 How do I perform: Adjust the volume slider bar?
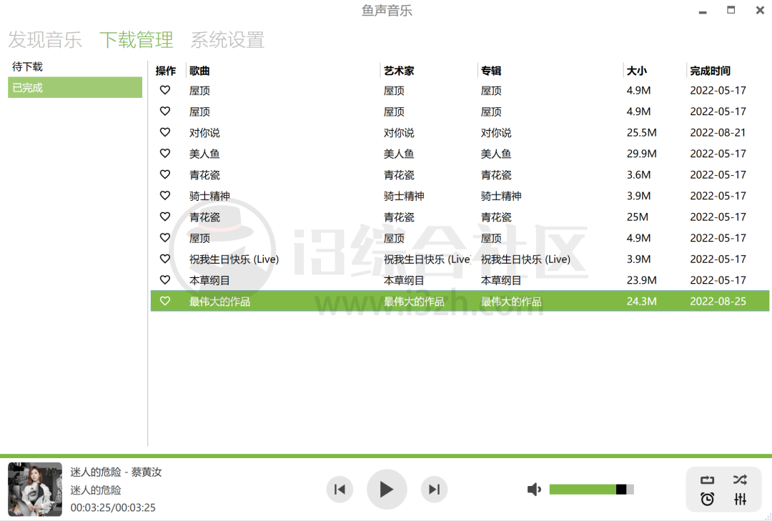[591, 489]
